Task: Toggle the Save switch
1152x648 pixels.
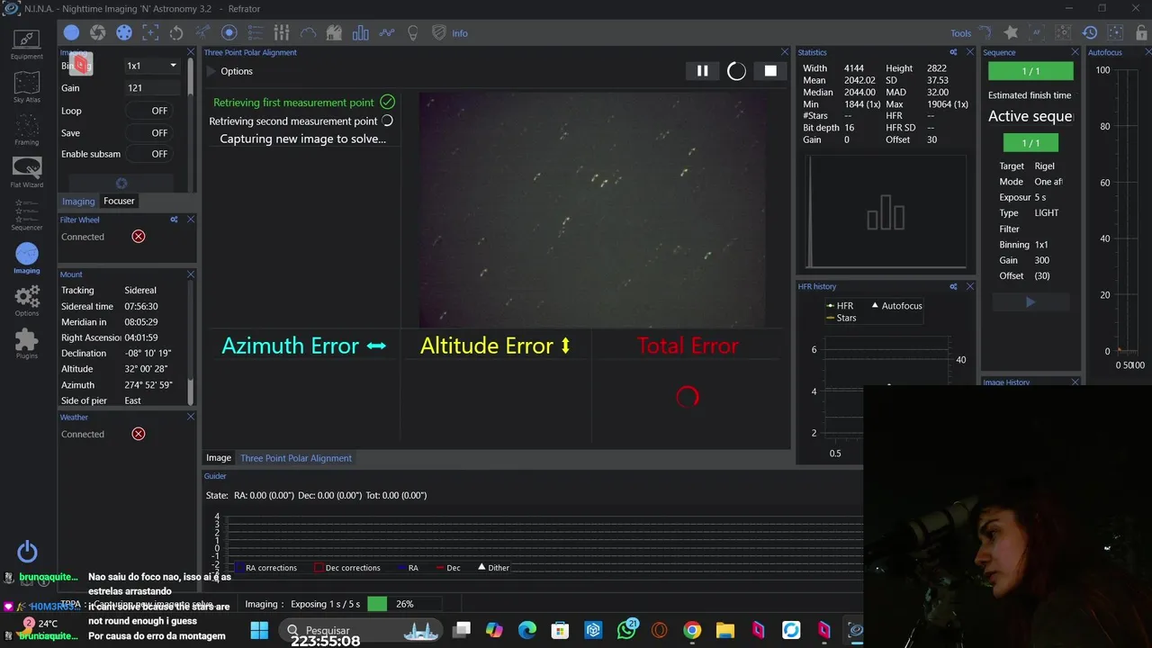Action: [149, 132]
